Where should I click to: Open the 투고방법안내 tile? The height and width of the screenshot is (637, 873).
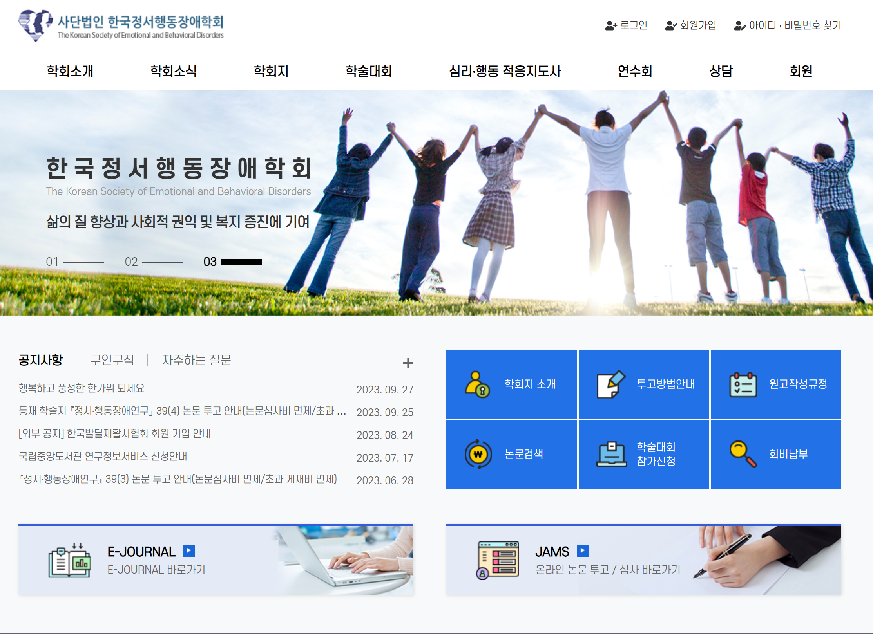[644, 384]
